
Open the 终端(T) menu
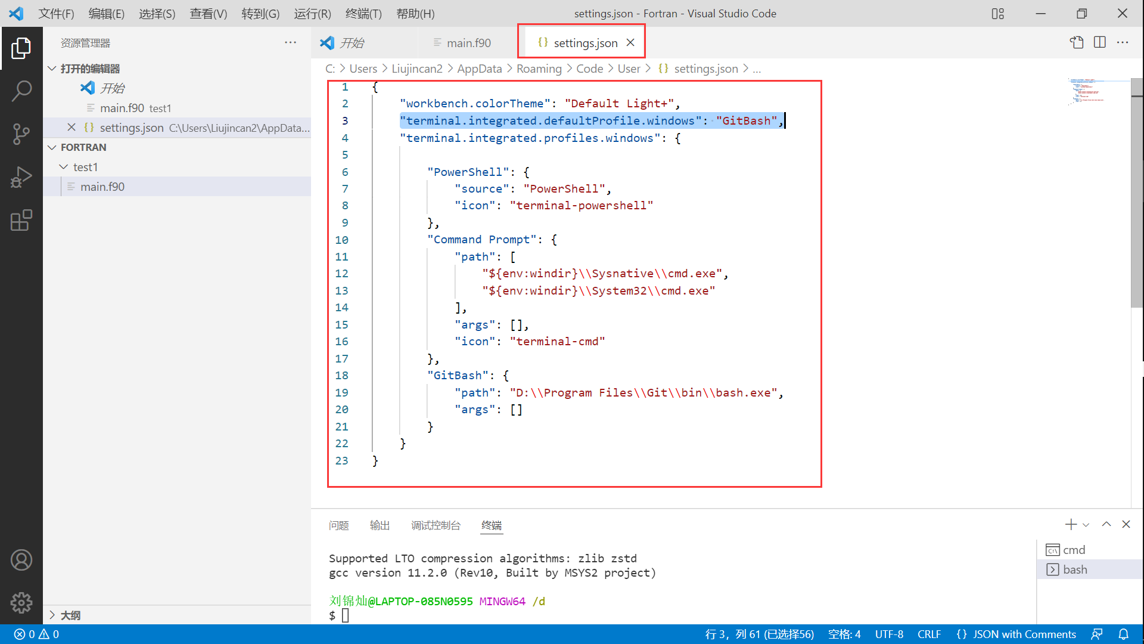coord(363,13)
